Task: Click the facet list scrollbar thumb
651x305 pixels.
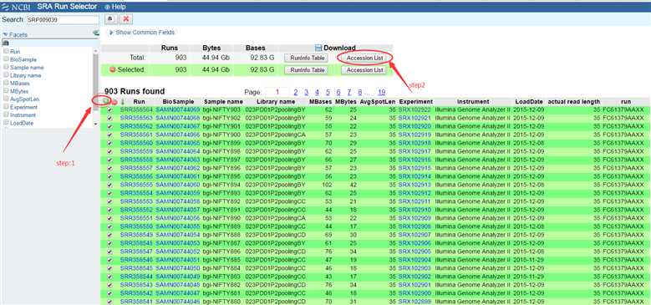Action: point(95,81)
